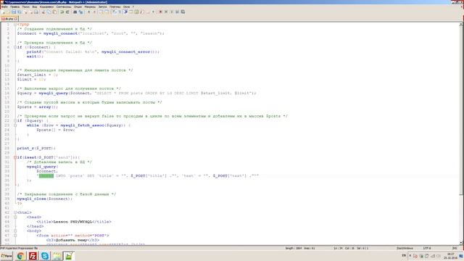
Task: Click the UTF-8 encoding in status bar
Action: (427, 248)
